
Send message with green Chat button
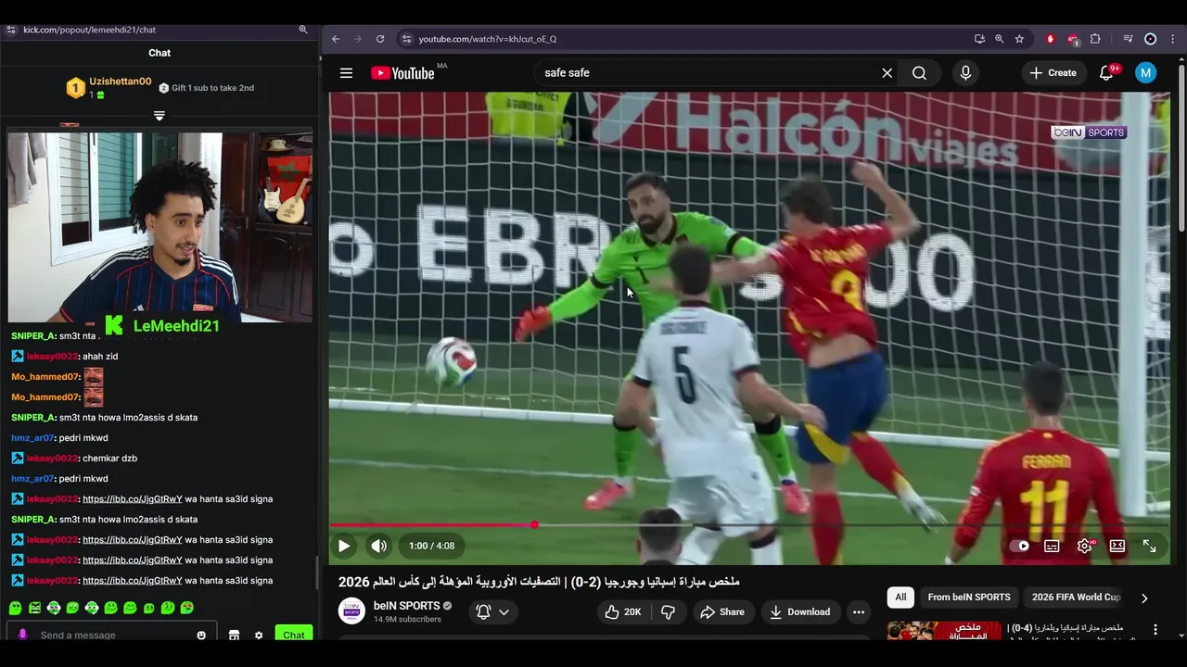[x=294, y=635]
